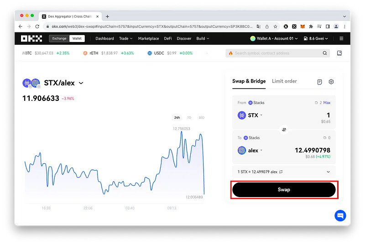The width and height of the screenshot is (365, 245).
Task: Click the From amount input showing 1
Action: point(328,115)
